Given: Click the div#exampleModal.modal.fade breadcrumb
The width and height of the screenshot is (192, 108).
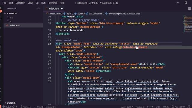Looking at the screenshot, I should 124,13.
